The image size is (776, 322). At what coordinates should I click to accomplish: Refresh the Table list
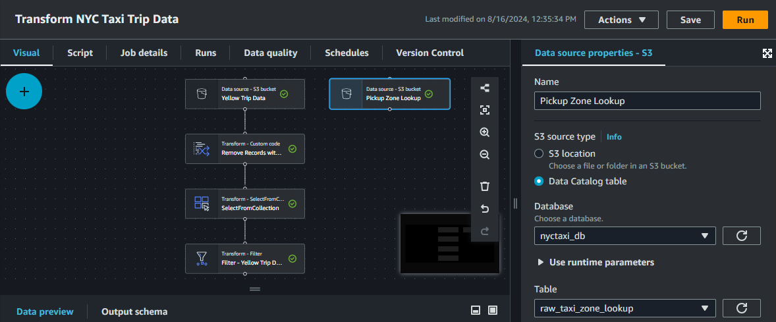741,308
